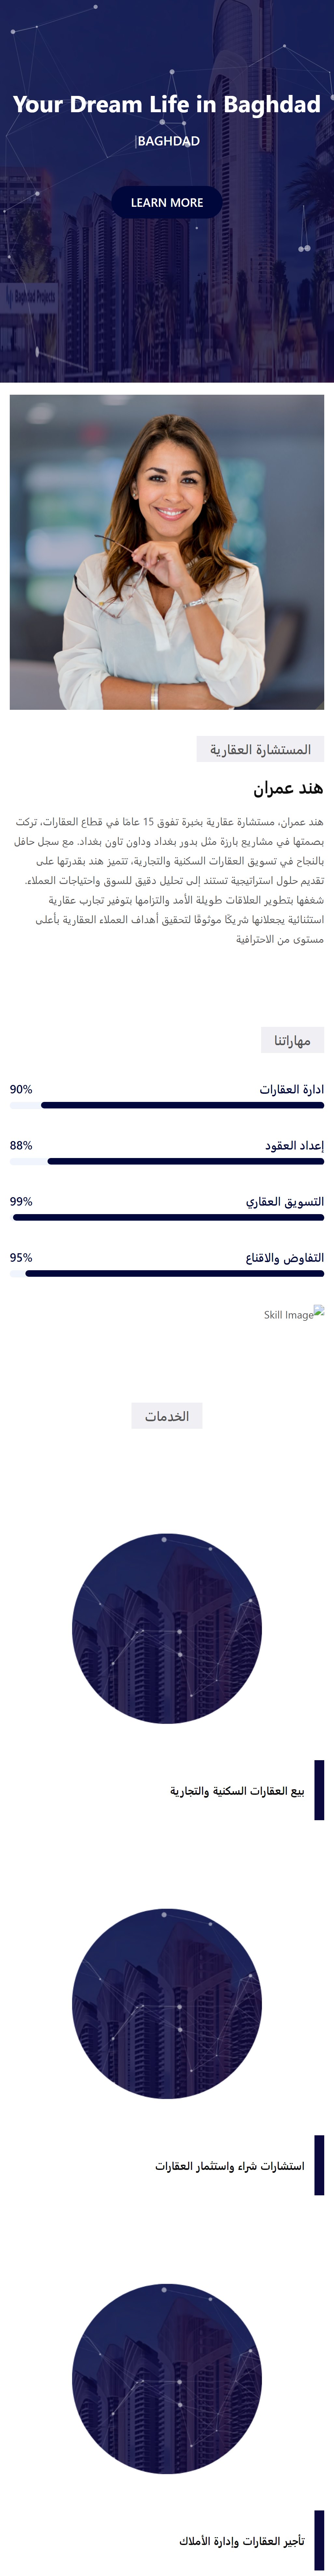
Task: Click the "مهاراتنا" section label
Action: tap(292, 1041)
